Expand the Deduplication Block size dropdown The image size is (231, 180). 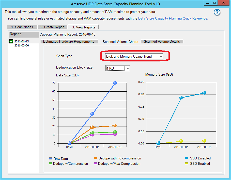[x=118, y=68]
